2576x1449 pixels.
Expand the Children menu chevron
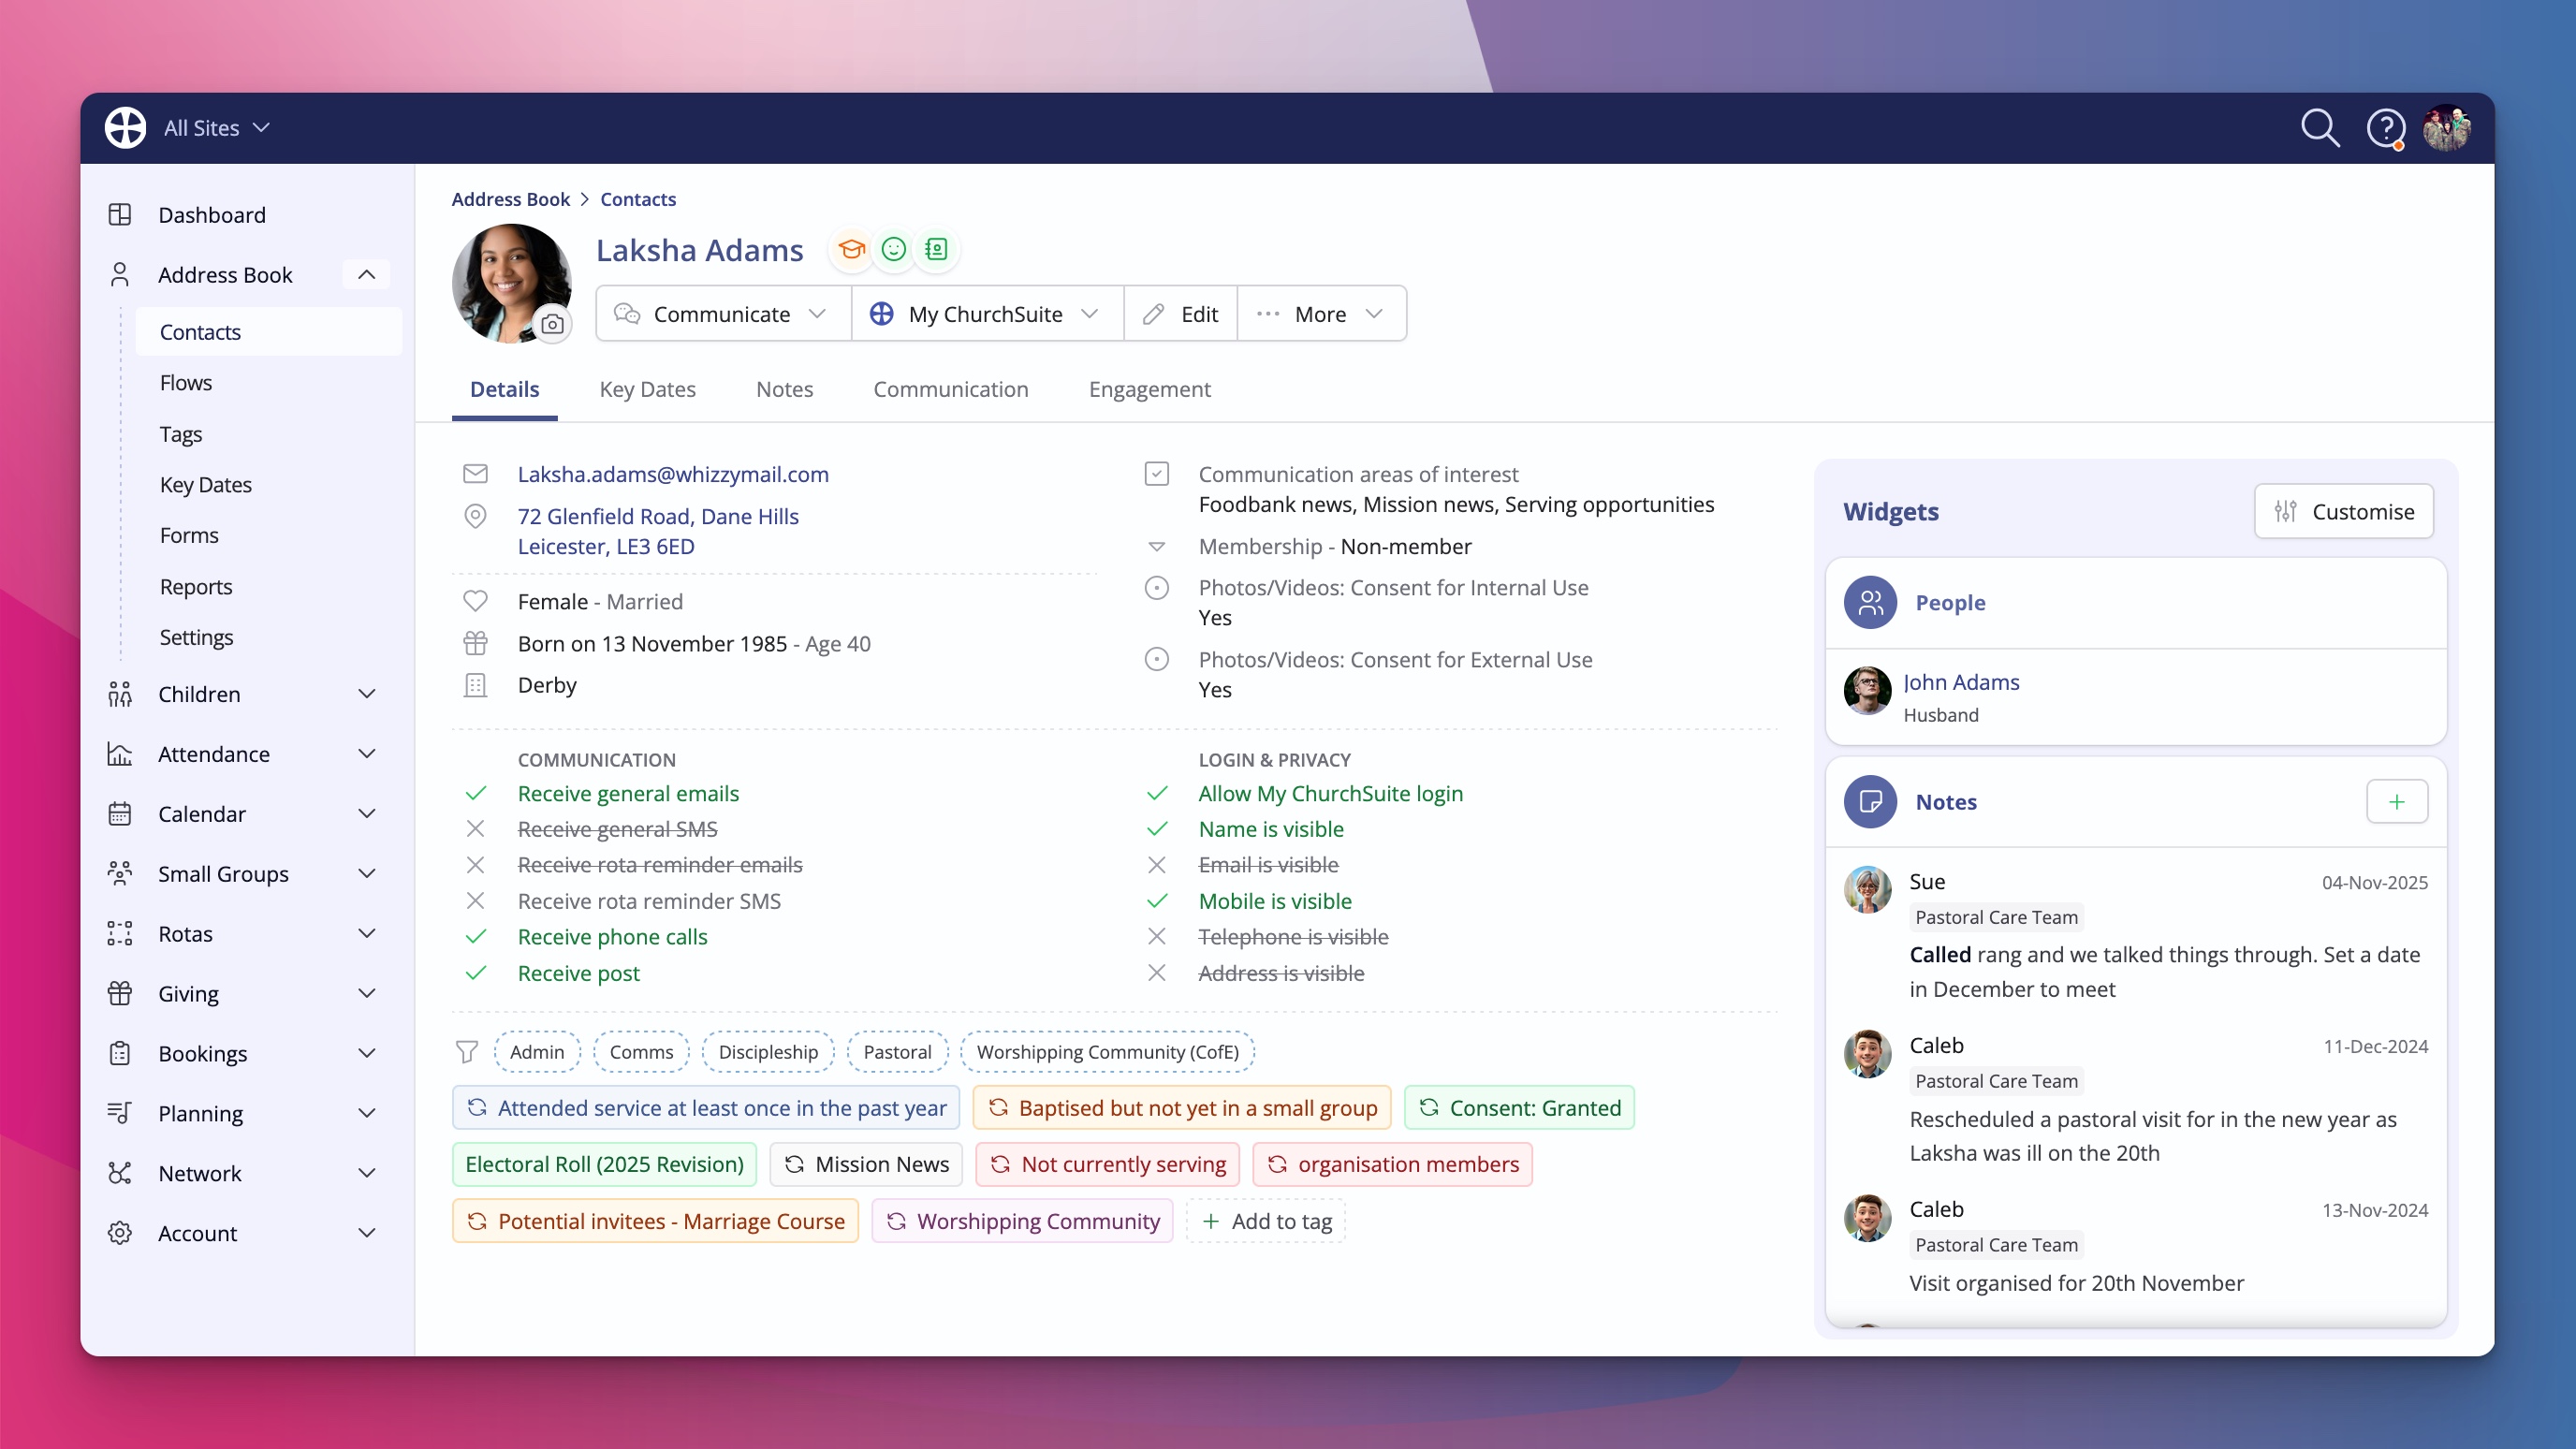pos(367,694)
